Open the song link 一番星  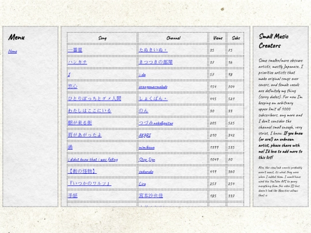pos(75,50)
